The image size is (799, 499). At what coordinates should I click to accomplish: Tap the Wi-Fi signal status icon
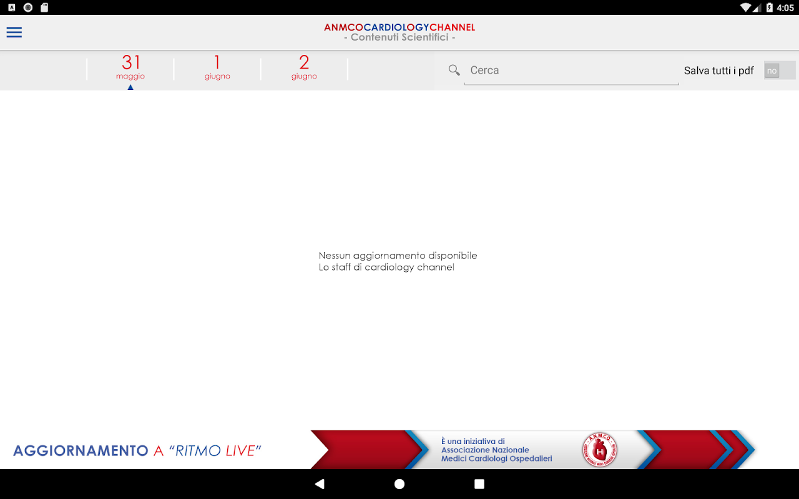click(745, 7)
